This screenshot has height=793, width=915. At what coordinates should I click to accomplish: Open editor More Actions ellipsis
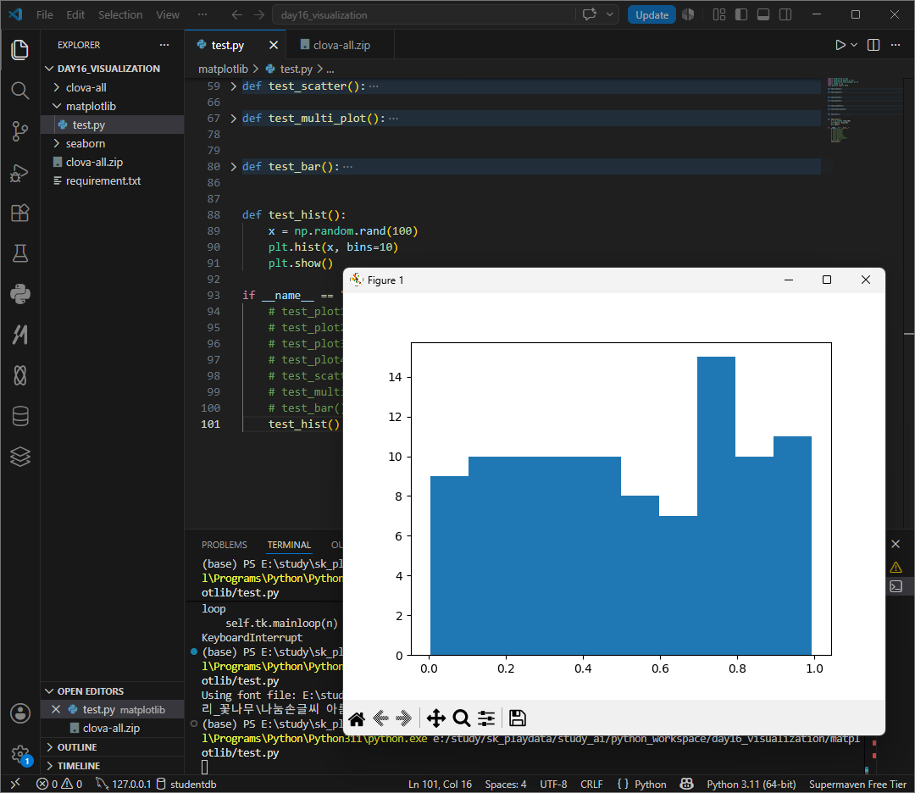click(x=896, y=45)
